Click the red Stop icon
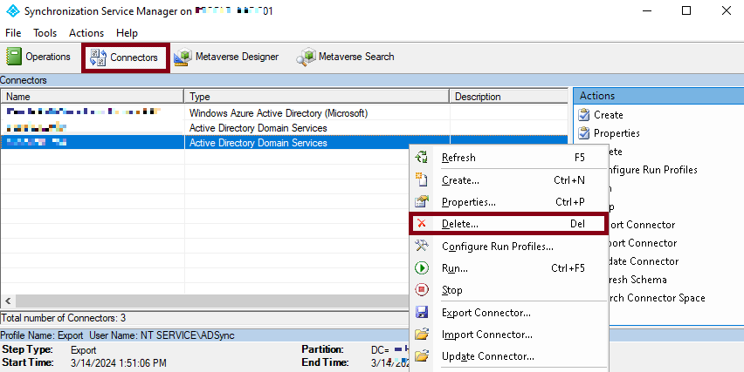Image resolution: width=744 pixels, height=372 pixels. (x=422, y=289)
